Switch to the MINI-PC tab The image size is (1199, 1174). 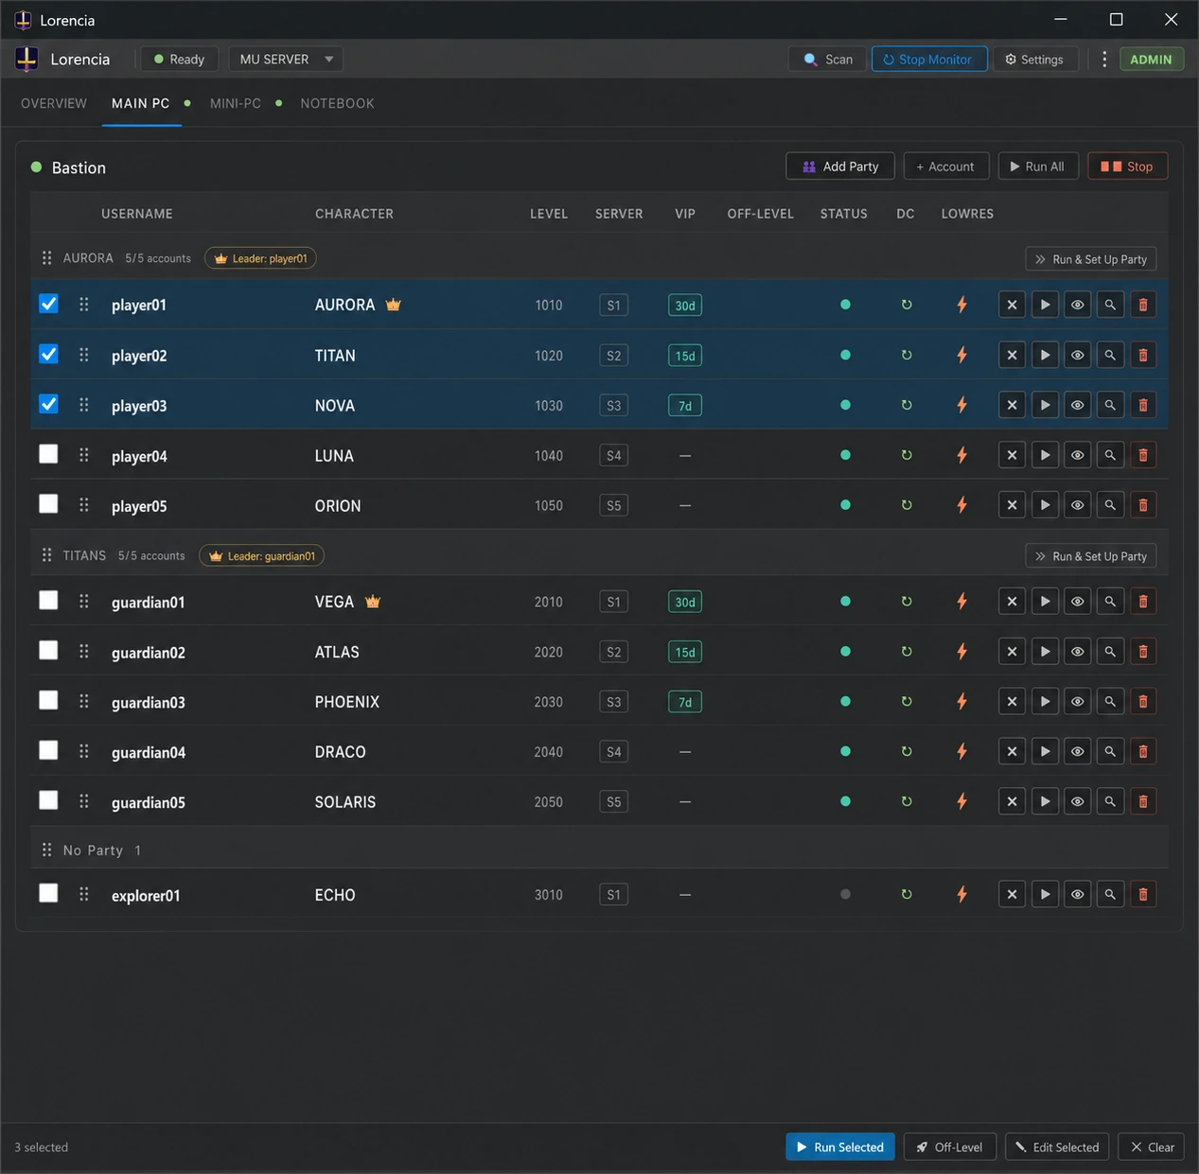coord(236,103)
